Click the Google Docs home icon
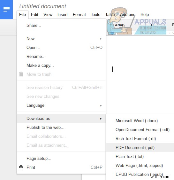 tap(6, 9)
